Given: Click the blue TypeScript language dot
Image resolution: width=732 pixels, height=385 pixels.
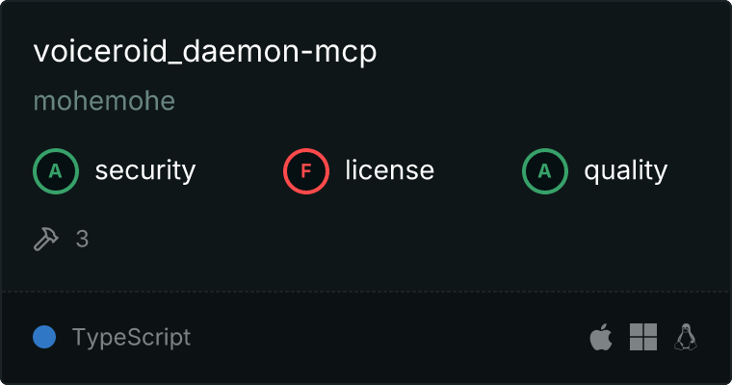Looking at the screenshot, I should pos(44,337).
